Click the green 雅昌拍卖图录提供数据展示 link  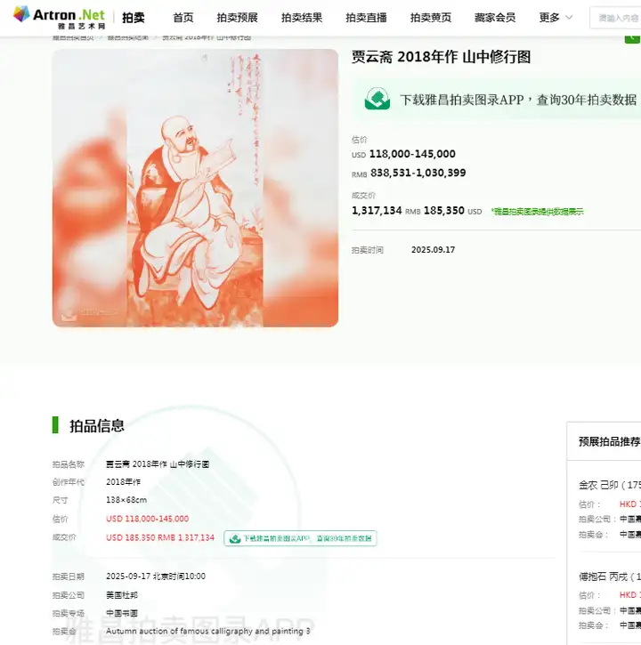pos(537,212)
